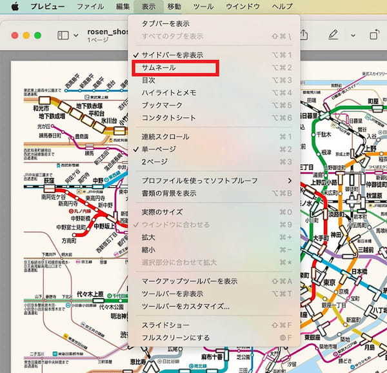This screenshot has width=387, height=373.
Task: Toggle サイドバーを非表示 option
Action: [x=214, y=55]
